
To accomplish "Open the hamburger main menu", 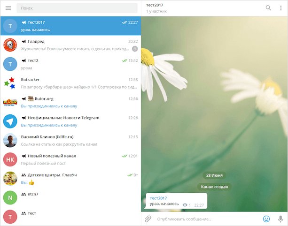I will (x=8, y=8).
